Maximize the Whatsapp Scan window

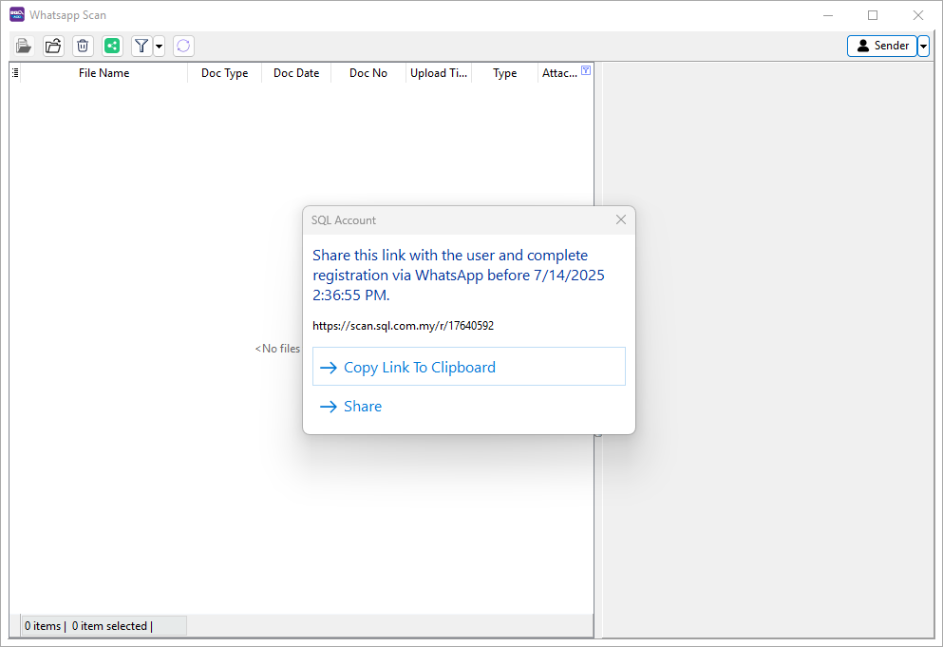(873, 15)
